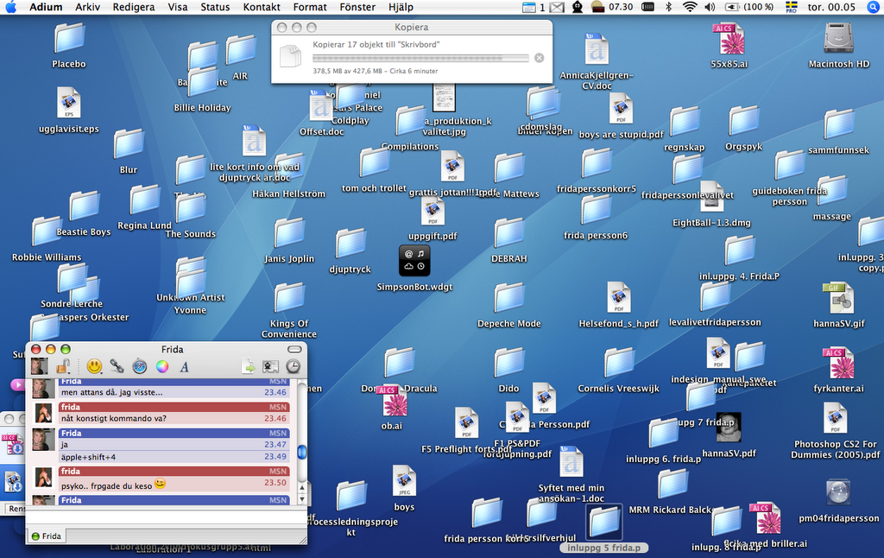Open the Apple menu
The height and width of the screenshot is (558, 884).
(11, 7)
